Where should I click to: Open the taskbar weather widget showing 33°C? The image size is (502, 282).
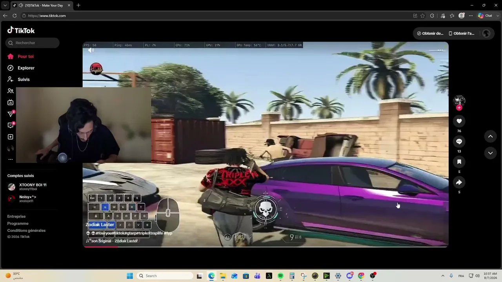click(14, 276)
